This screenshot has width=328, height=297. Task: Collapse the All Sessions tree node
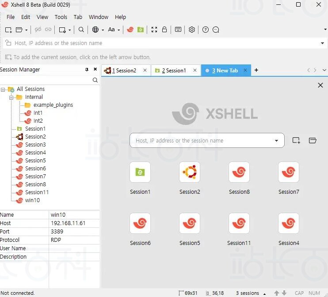3,90
